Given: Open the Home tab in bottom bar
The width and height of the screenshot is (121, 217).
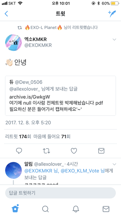Looking at the screenshot, I should click(15, 208).
